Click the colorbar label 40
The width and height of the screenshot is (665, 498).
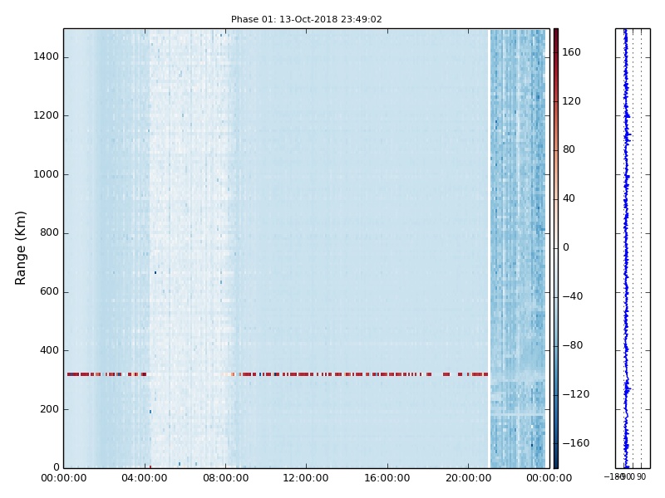pos(569,198)
